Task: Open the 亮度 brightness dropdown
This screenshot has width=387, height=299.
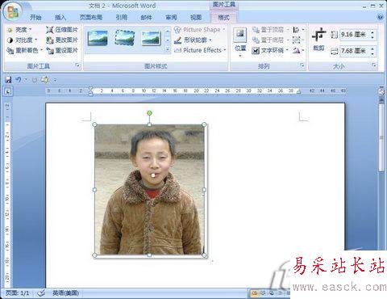Action: coord(19,30)
